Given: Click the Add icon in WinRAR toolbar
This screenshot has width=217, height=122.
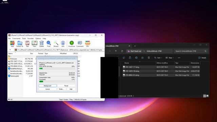Looking at the screenshot, I should [12, 44].
